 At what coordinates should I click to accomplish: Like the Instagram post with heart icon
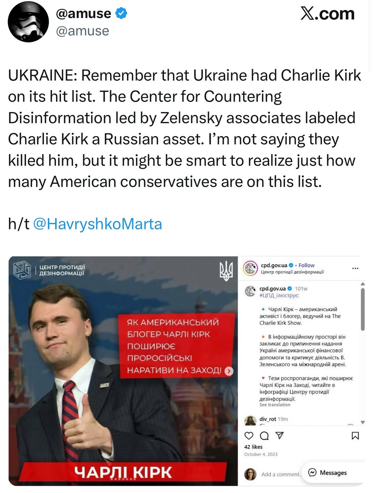pos(249,436)
